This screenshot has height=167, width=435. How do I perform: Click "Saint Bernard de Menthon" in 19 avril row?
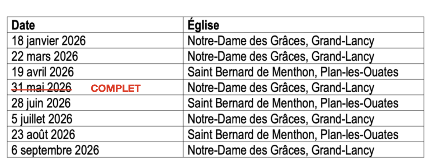coord(251,72)
